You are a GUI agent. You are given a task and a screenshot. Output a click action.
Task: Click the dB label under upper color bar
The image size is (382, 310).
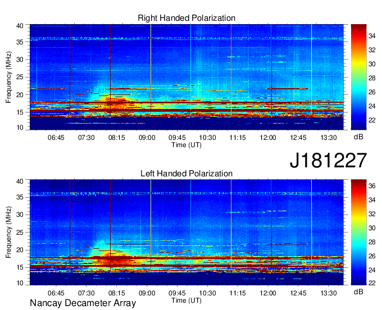[x=358, y=137]
